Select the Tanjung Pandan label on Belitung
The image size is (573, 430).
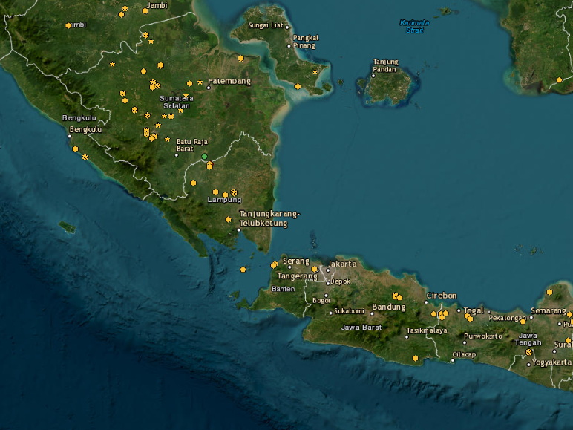click(385, 65)
